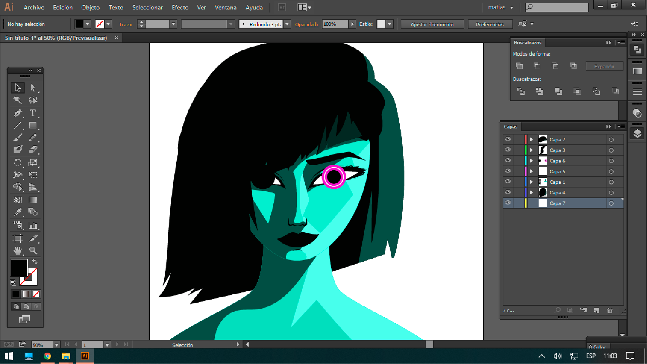
Task: Open the Archivo menu
Action: [34, 8]
